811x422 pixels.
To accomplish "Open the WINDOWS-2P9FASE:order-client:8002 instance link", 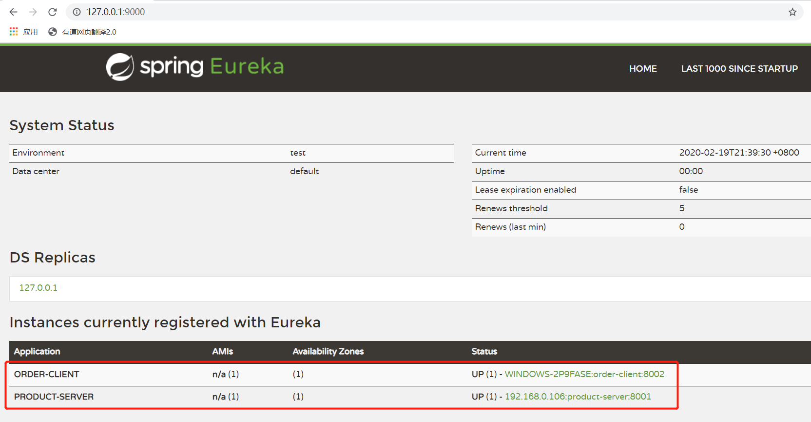I will tap(584, 374).
